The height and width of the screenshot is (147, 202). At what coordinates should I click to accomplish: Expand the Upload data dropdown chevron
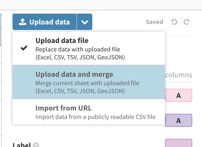pyautogui.click(x=85, y=22)
